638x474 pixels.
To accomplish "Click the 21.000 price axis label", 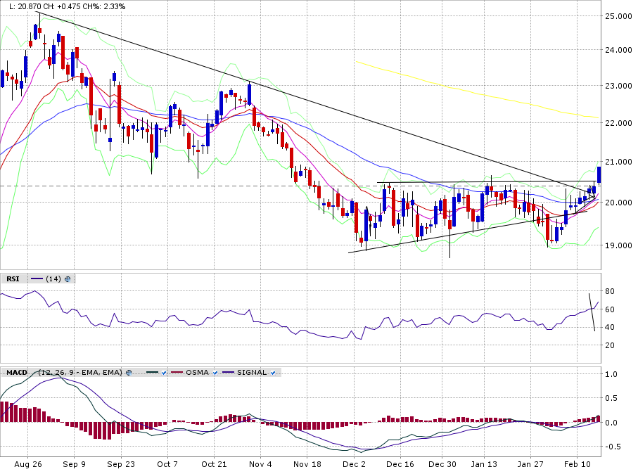I will 618,162.
